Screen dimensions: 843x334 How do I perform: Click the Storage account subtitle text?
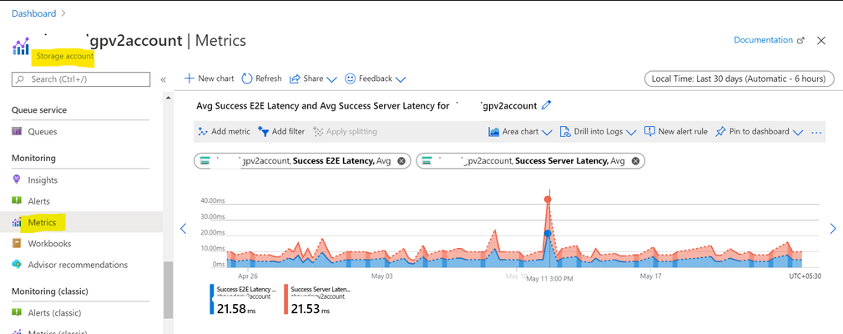[64, 56]
